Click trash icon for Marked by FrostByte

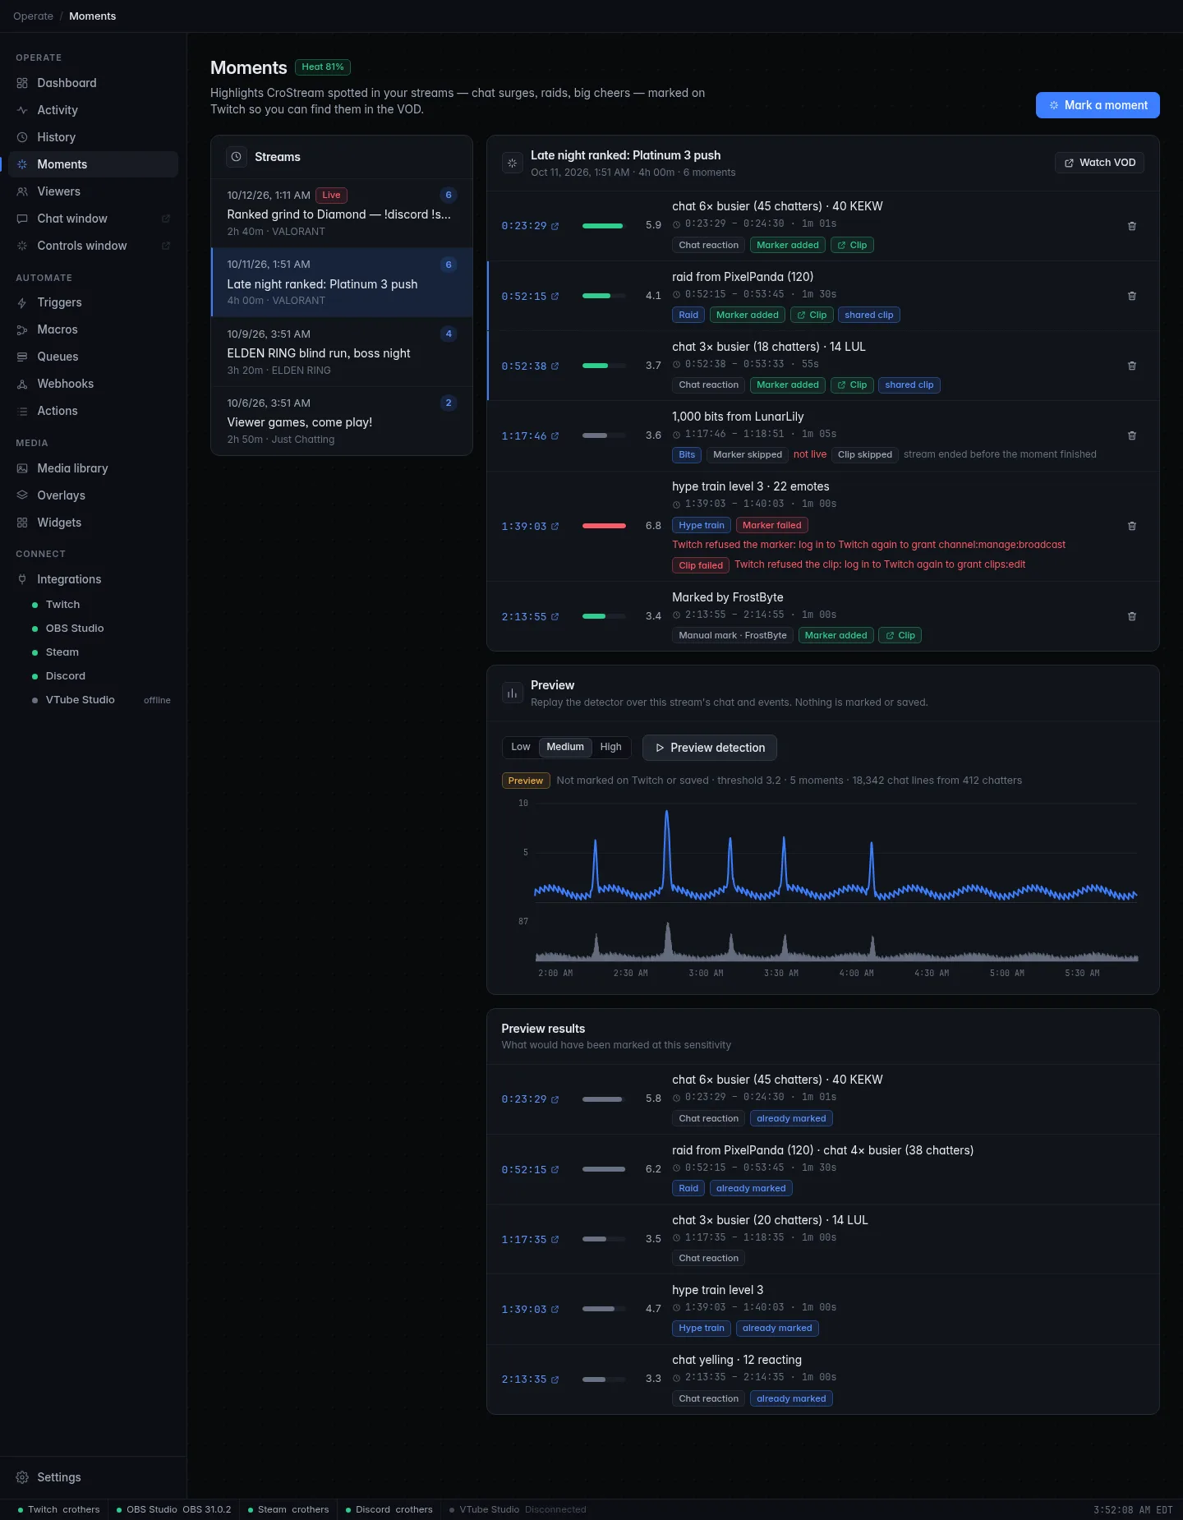[x=1132, y=616]
